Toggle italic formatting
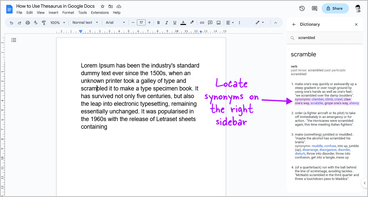This screenshot has height=197, width=368. tap(167, 22)
